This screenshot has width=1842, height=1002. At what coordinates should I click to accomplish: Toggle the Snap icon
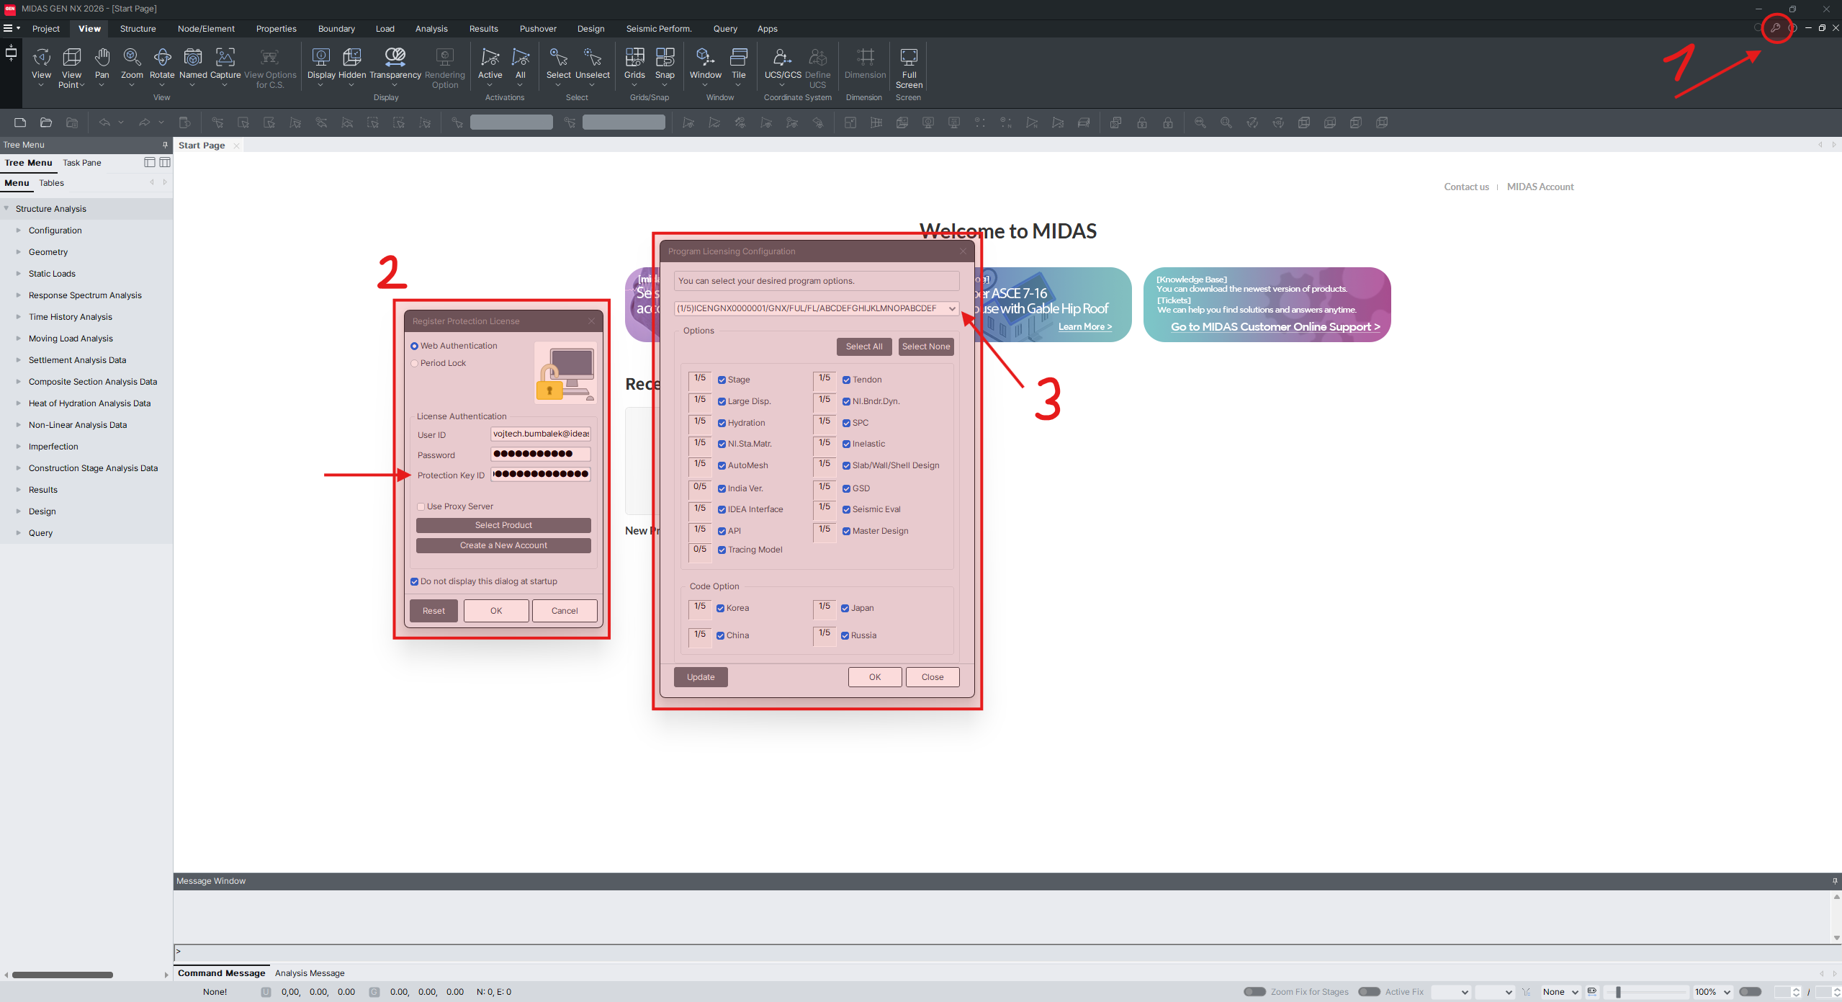pos(665,58)
